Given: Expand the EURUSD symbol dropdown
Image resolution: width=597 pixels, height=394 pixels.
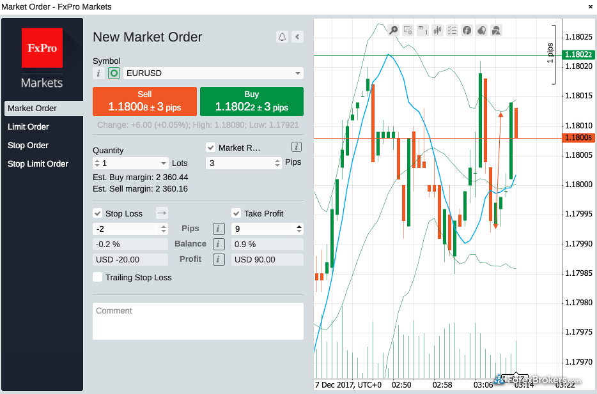Looking at the screenshot, I should pyautogui.click(x=298, y=73).
